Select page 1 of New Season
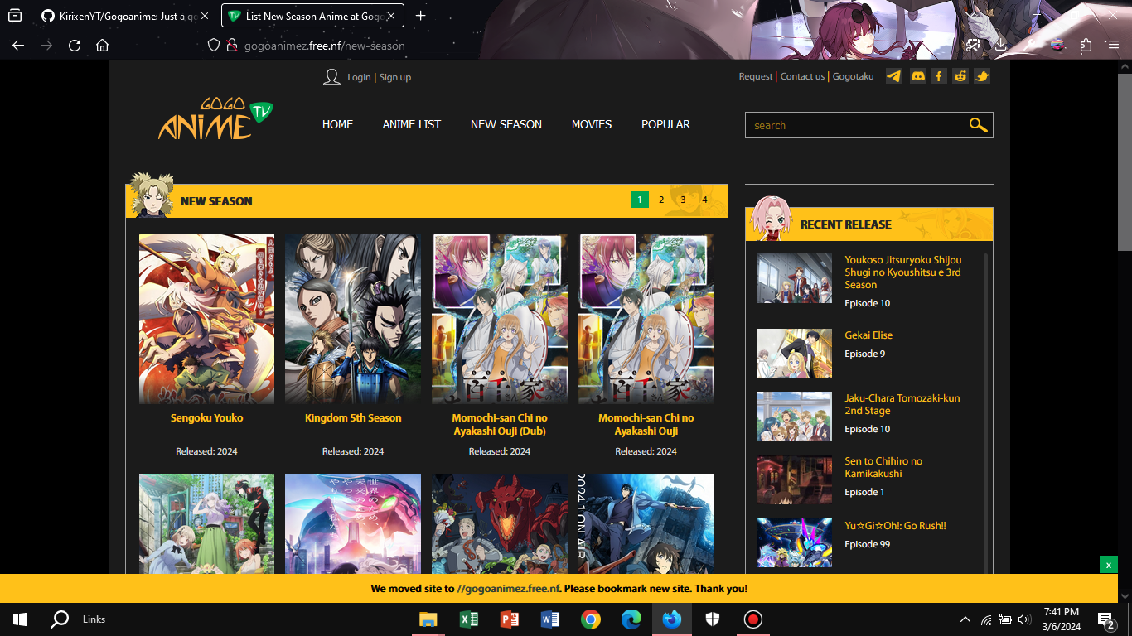Screen dimensions: 1132x636 point(640,200)
